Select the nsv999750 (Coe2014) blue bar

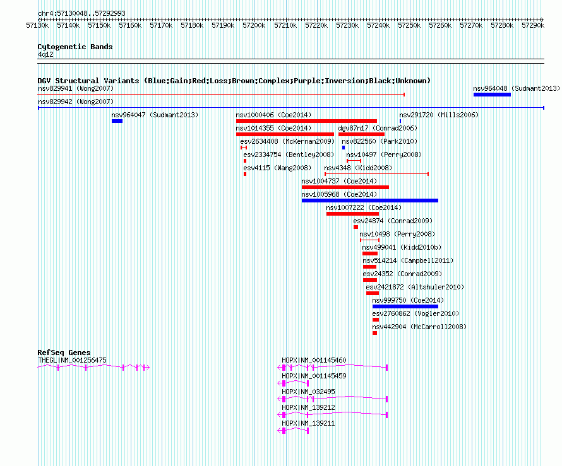[x=405, y=306]
